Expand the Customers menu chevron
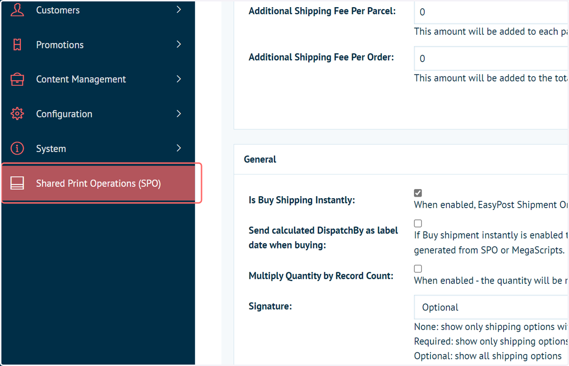Image resolution: width=569 pixels, height=366 pixels. (179, 9)
